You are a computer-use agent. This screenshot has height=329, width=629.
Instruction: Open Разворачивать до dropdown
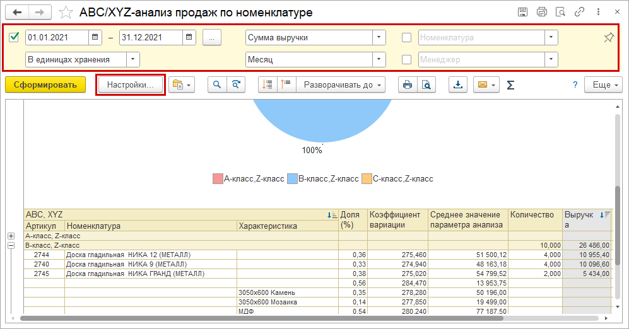pyautogui.click(x=341, y=84)
